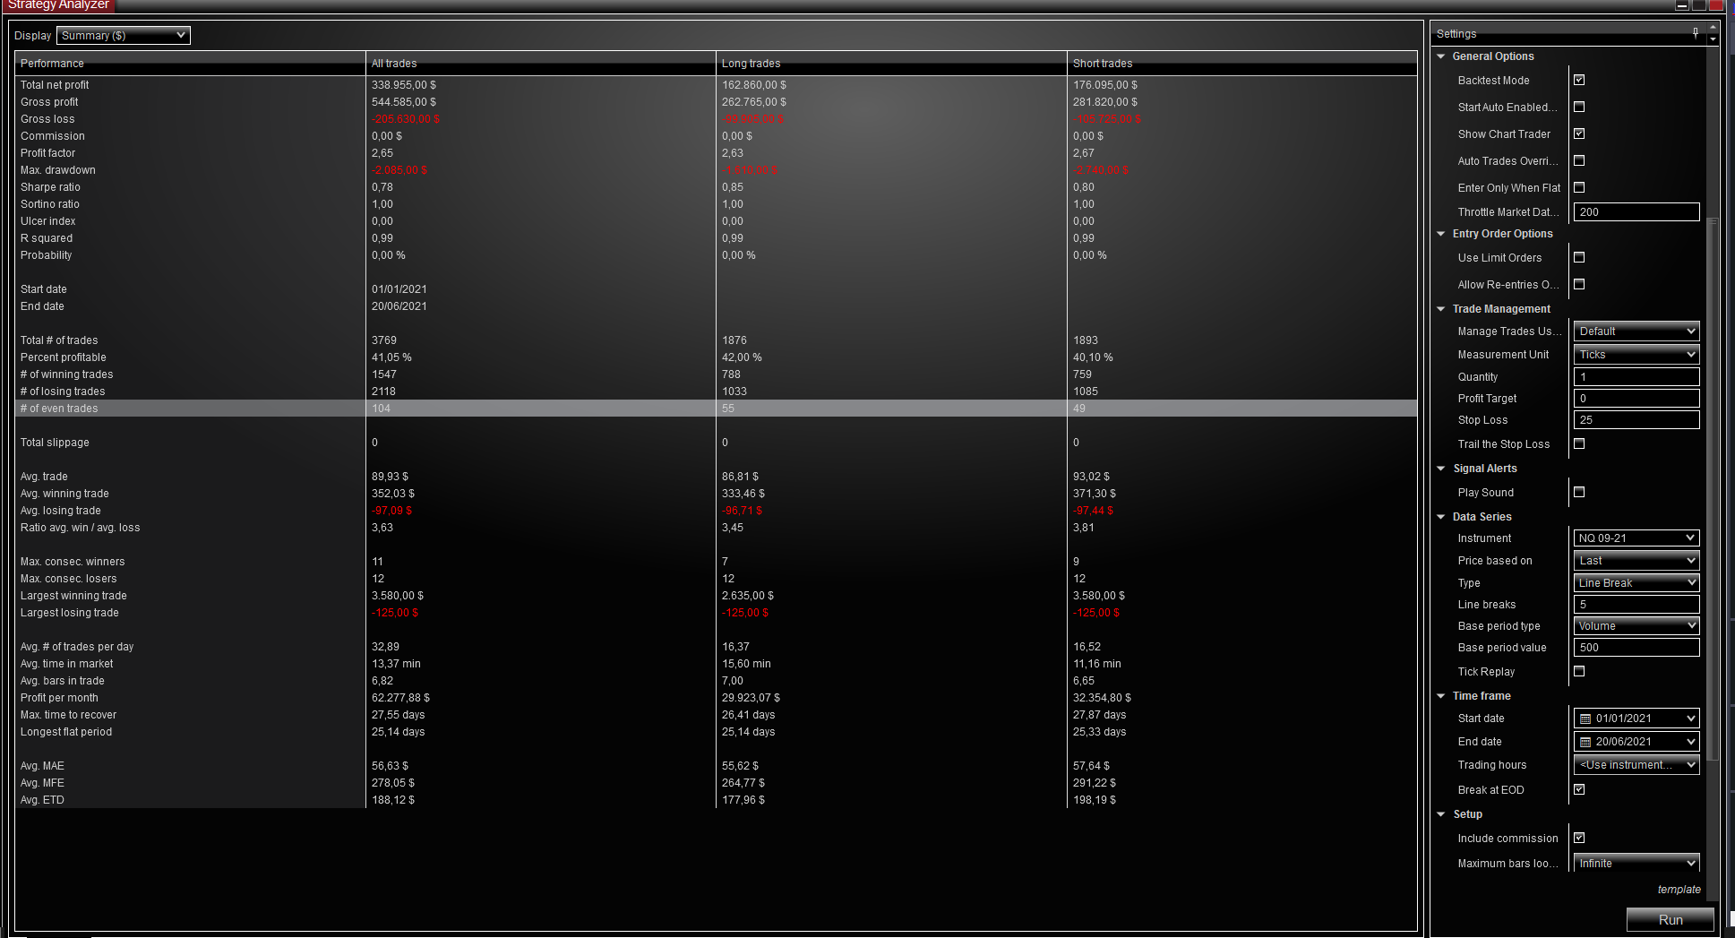Viewport: 1735px width, 938px height.
Task: Open the template link
Action: (1679, 890)
